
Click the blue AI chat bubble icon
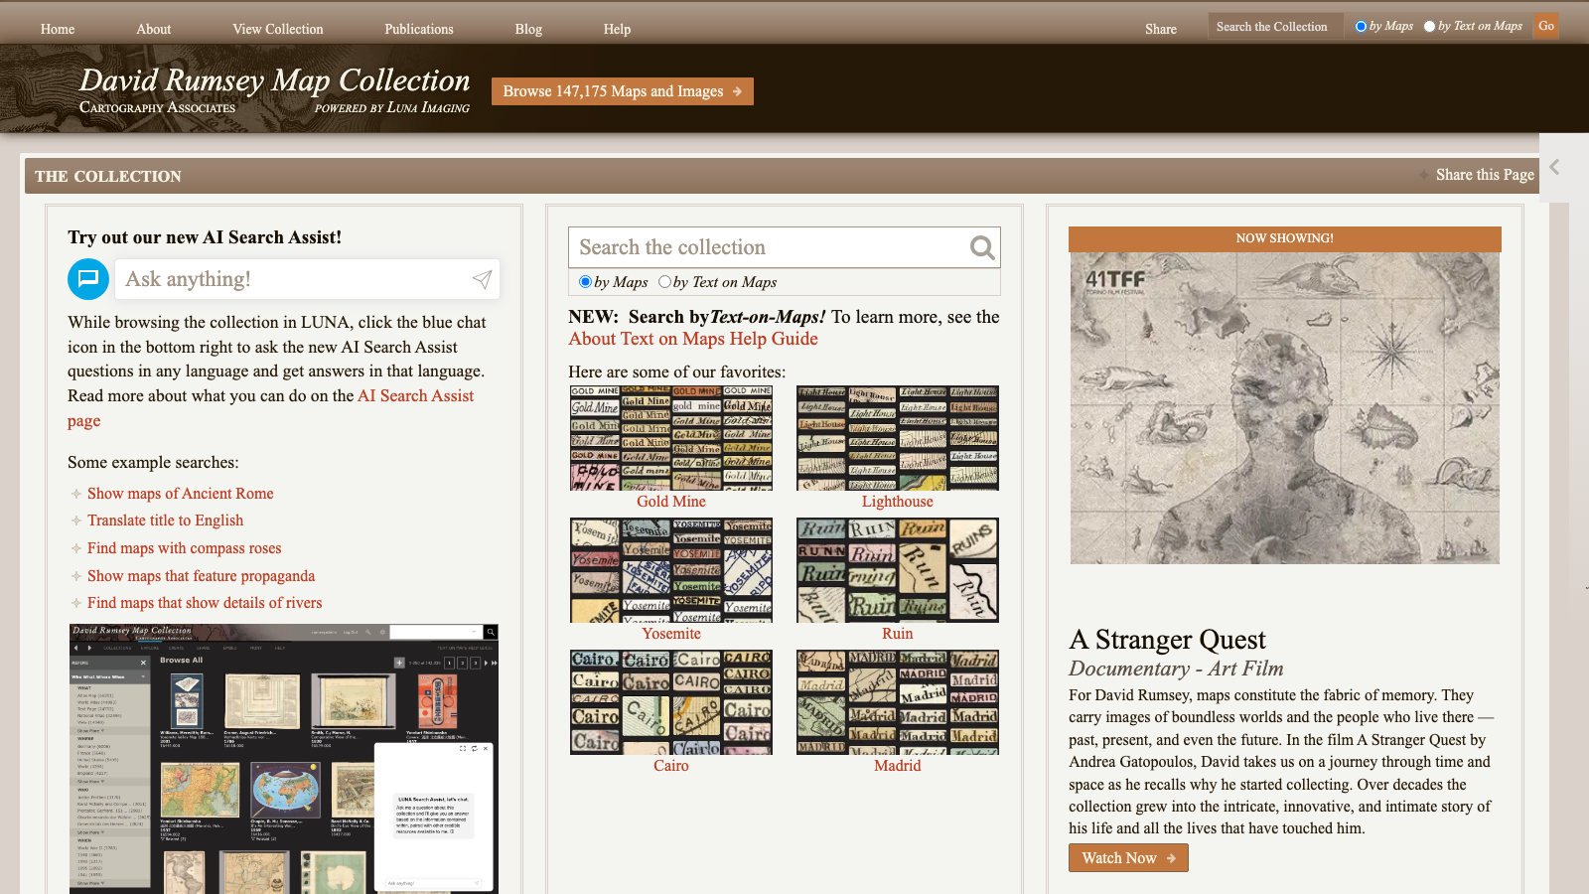coord(87,279)
